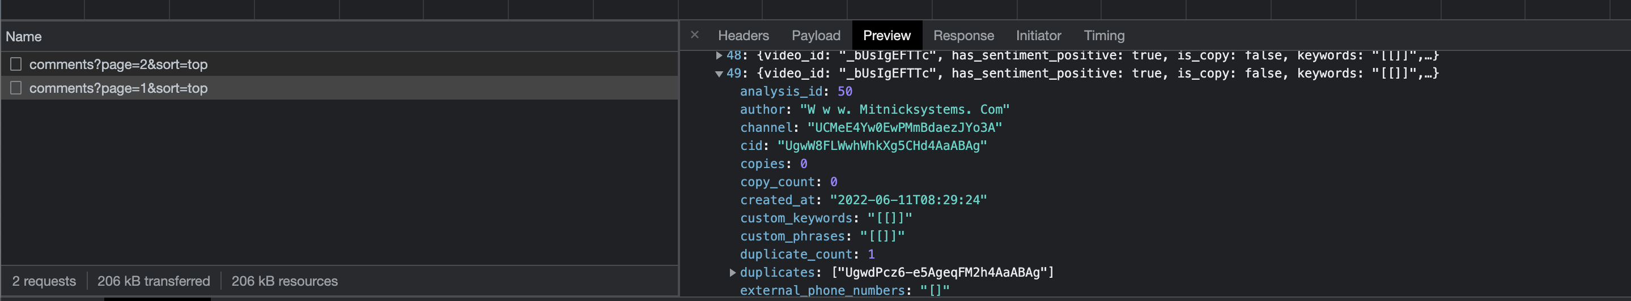Click the analysis_id value 50
Screen dimensions: 1631x301
coord(844,91)
